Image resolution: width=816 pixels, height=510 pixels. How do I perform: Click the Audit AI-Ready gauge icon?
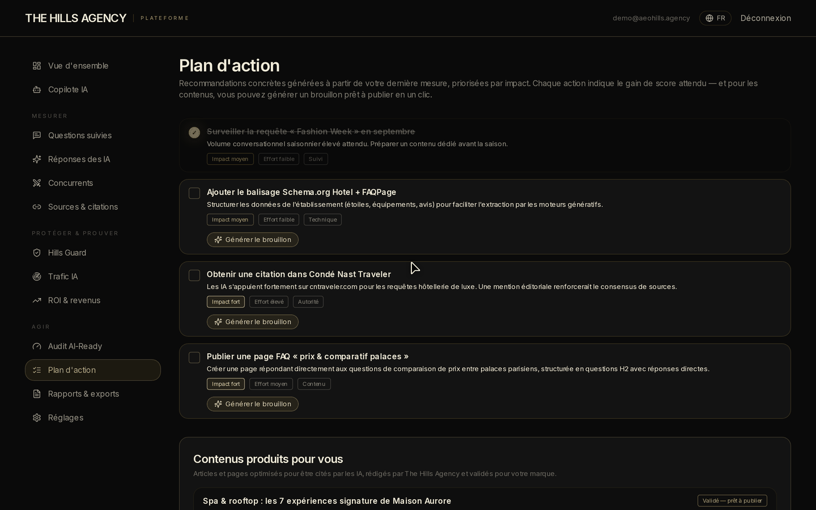(x=37, y=346)
